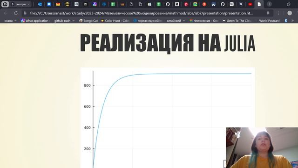The width and height of the screenshot is (298, 168).
Task: Focus the address bar with presentation.html URL
Action: coord(142,13)
